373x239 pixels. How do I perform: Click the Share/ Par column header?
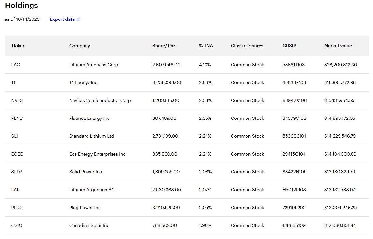coord(164,46)
